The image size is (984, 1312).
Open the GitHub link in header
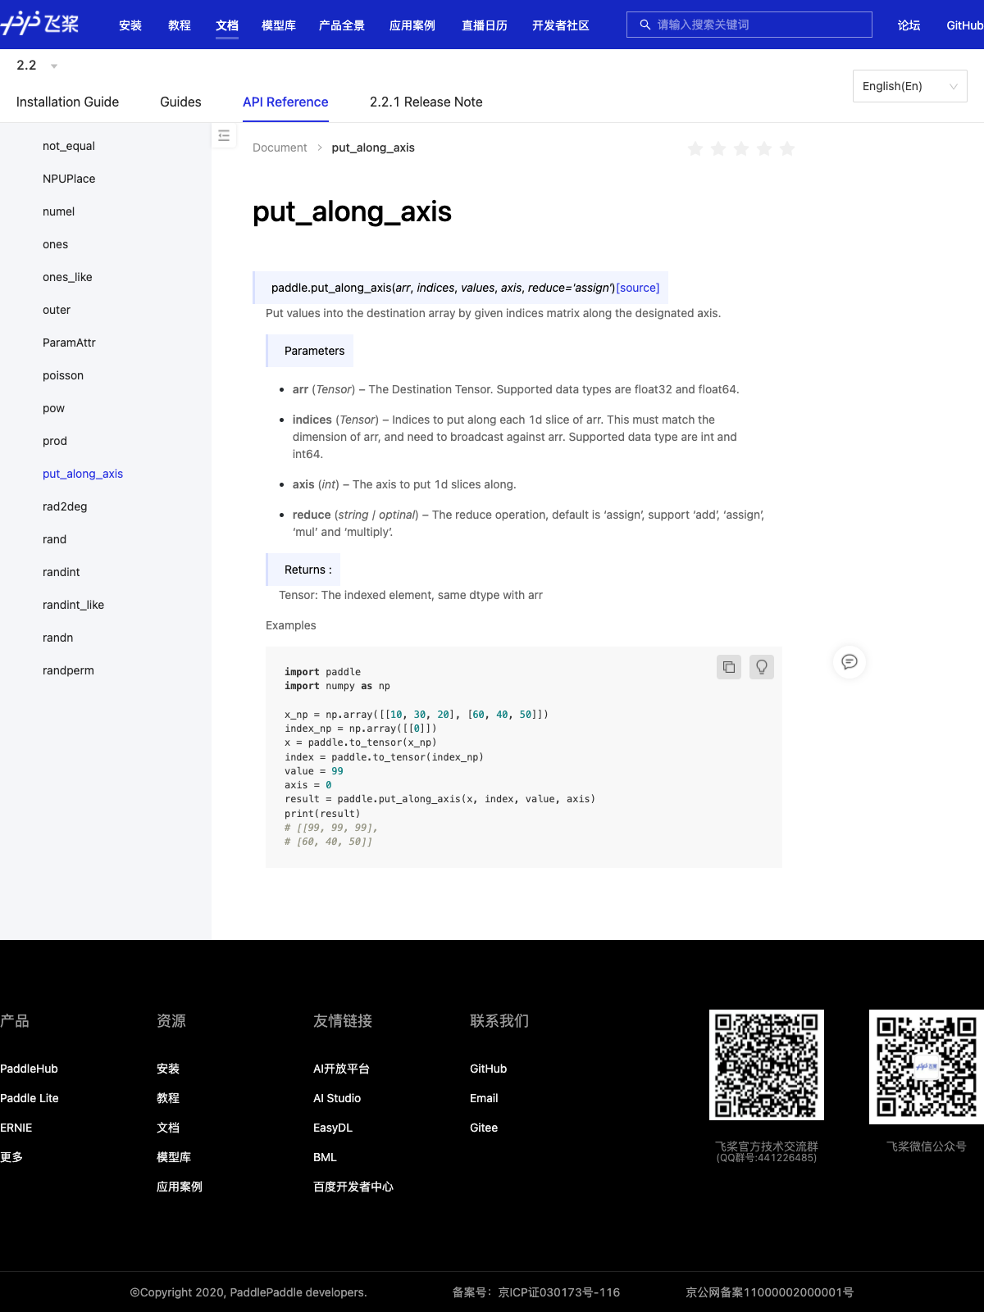click(965, 25)
